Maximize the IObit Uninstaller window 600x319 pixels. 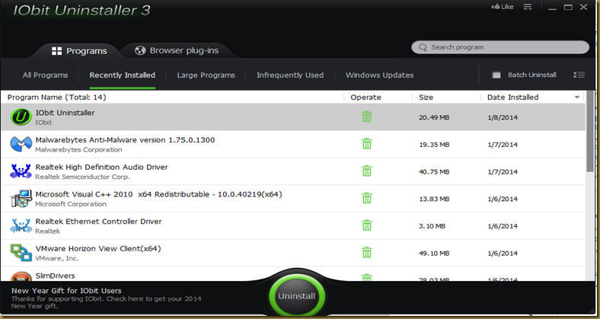coord(568,7)
